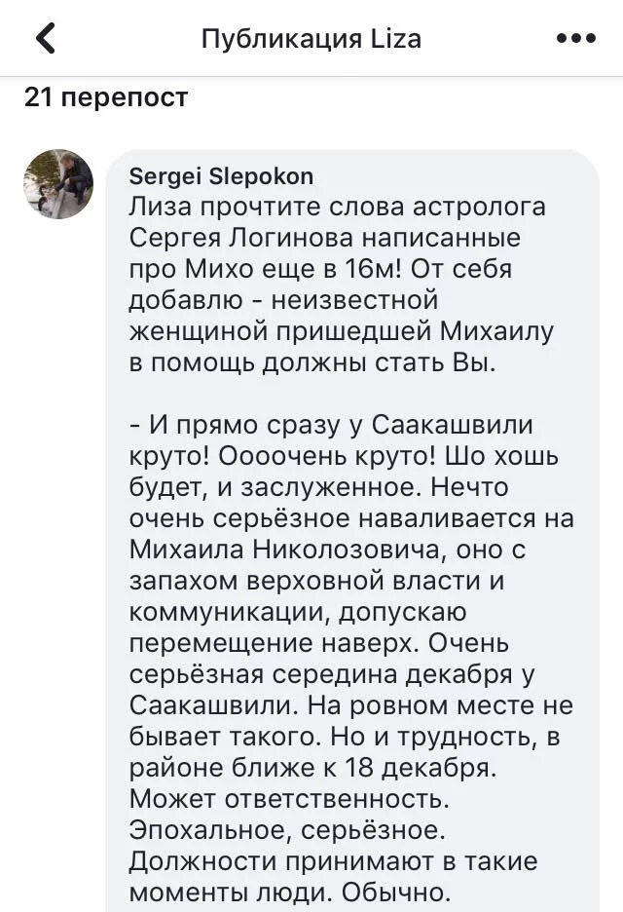Image resolution: width=623 pixels, height=912 pixels.
Task: Open the 21 перепост shares list
Action: (105, 97)
